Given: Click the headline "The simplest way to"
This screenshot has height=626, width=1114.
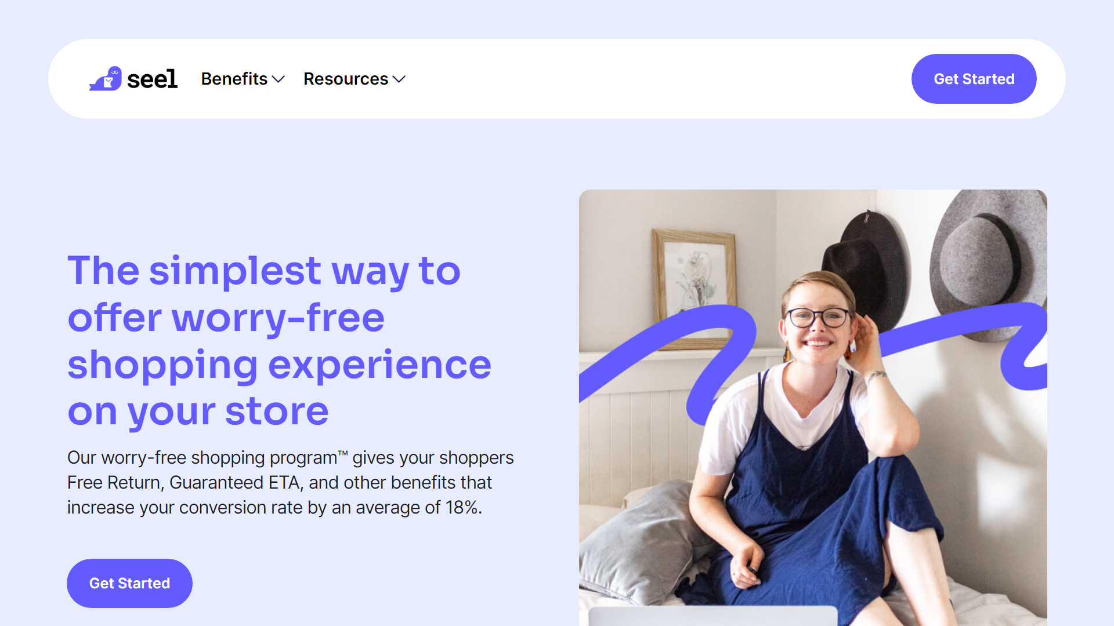Looking at the screenshot, I should [264, 271].
